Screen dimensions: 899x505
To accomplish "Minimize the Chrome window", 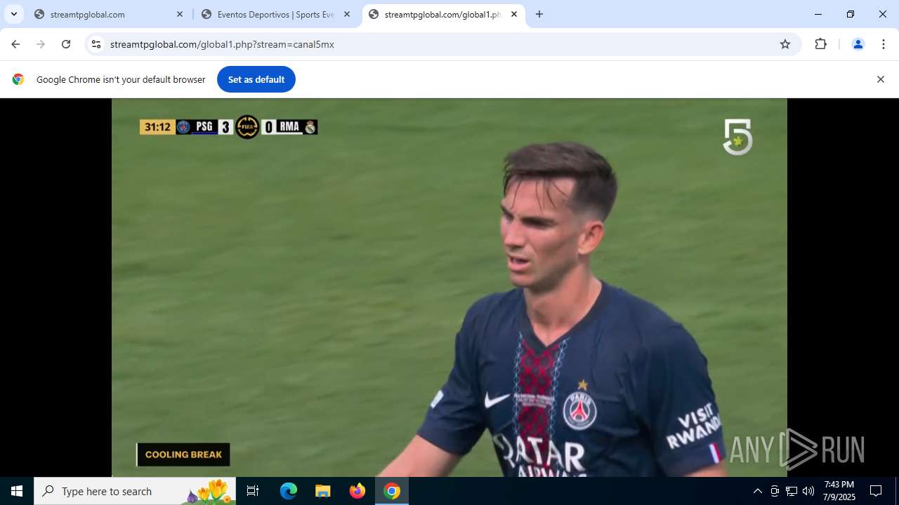I will click(818, 14).
